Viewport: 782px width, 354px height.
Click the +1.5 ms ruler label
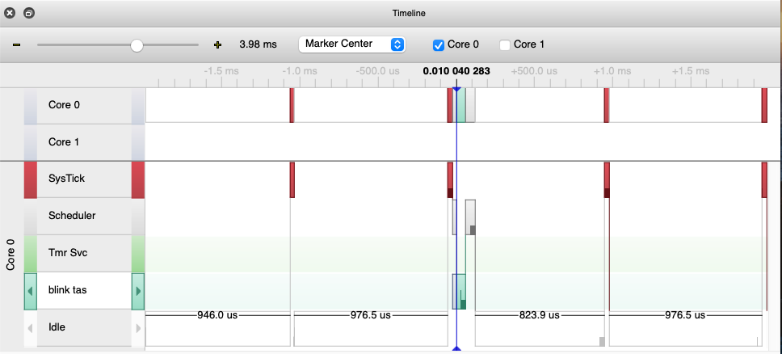coord(691,71)
